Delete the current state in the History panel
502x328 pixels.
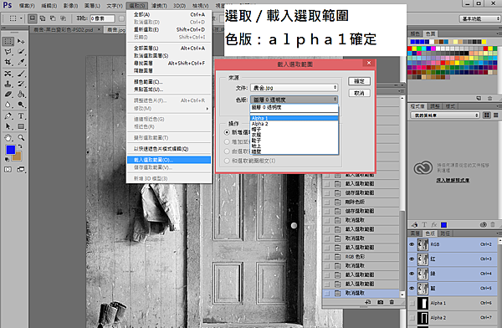[x=392, y=302]
